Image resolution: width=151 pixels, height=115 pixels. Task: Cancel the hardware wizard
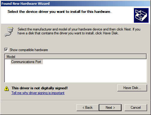tap(136, 108)
